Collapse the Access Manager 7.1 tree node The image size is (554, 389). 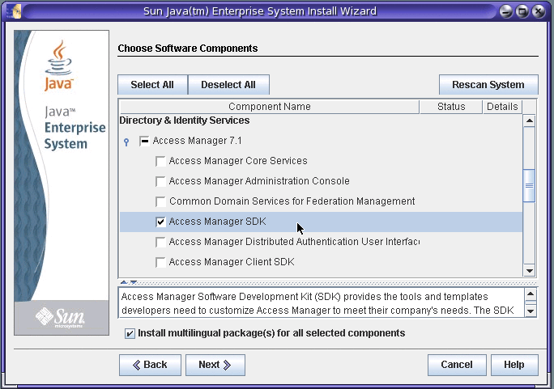tap(126, 142)
